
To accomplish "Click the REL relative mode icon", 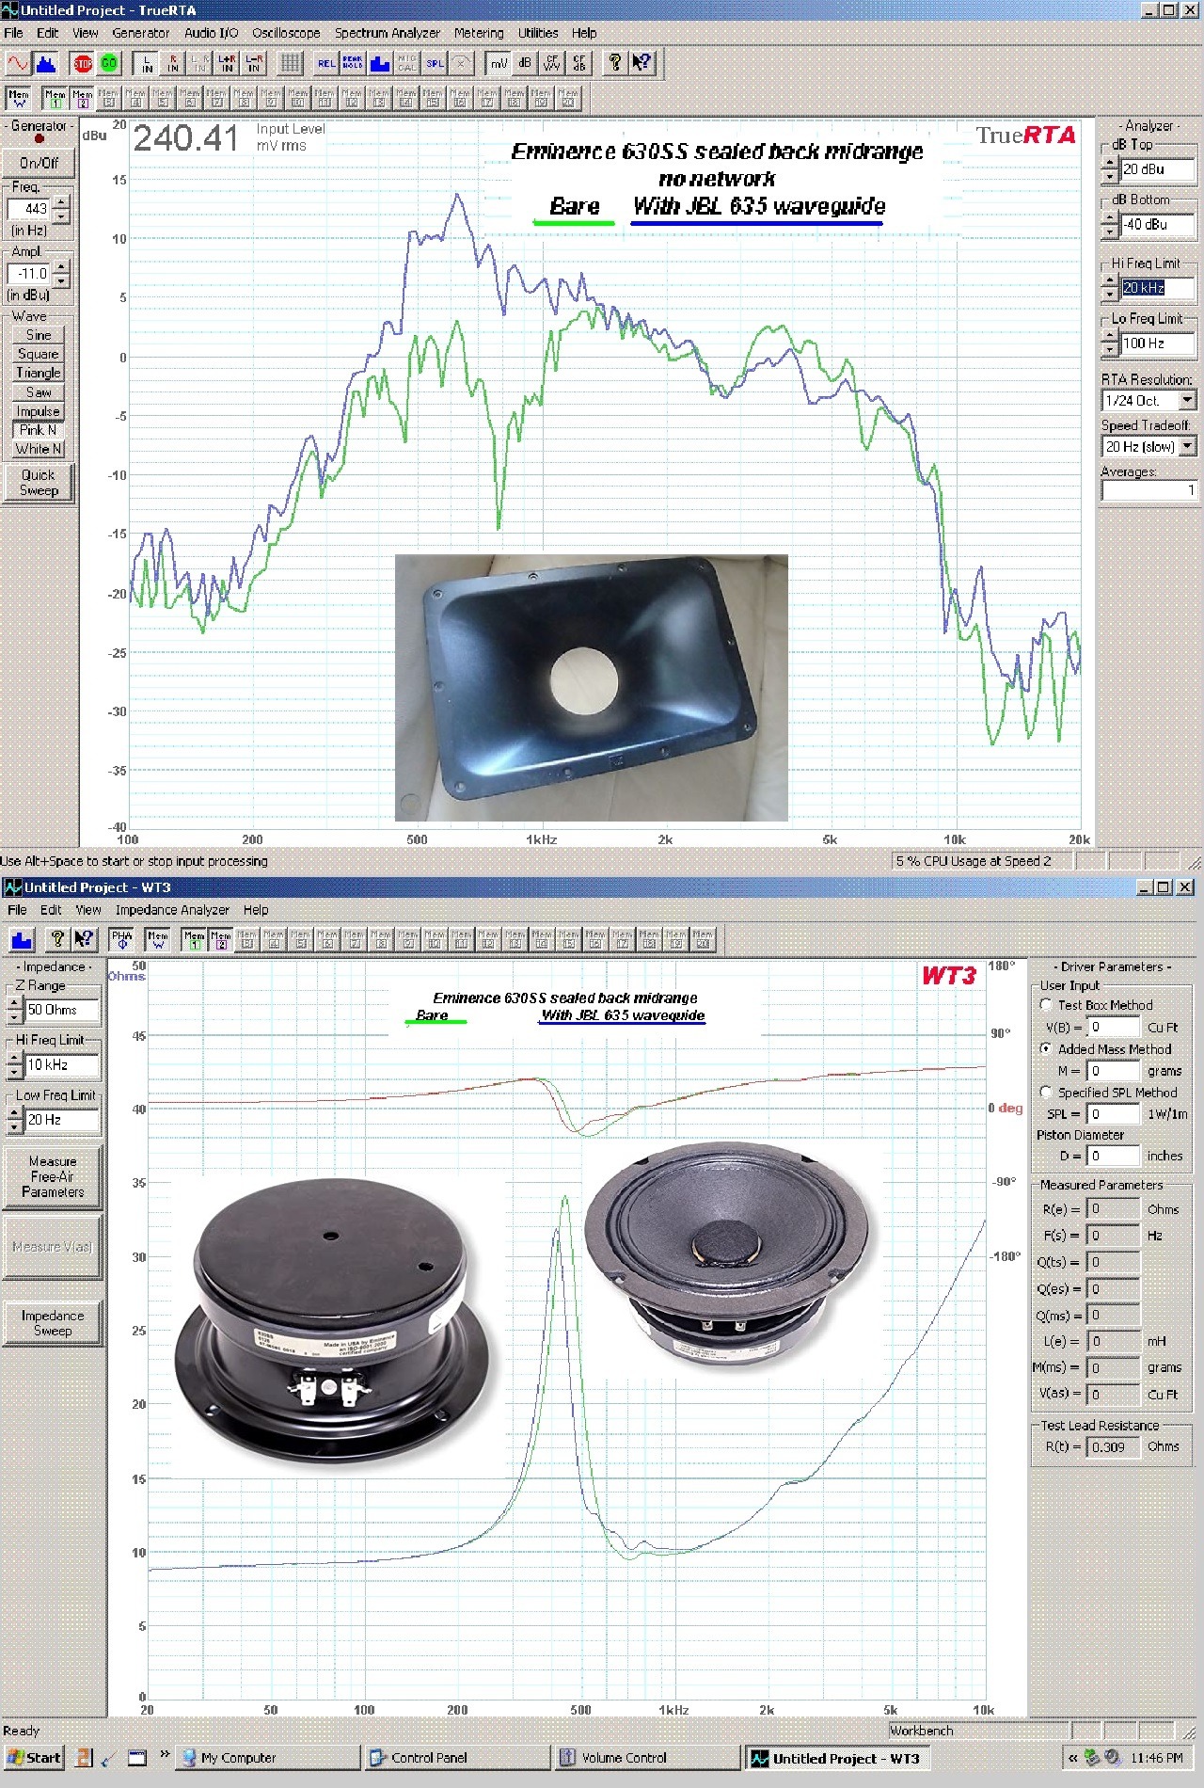I will (x=326, y=63).
